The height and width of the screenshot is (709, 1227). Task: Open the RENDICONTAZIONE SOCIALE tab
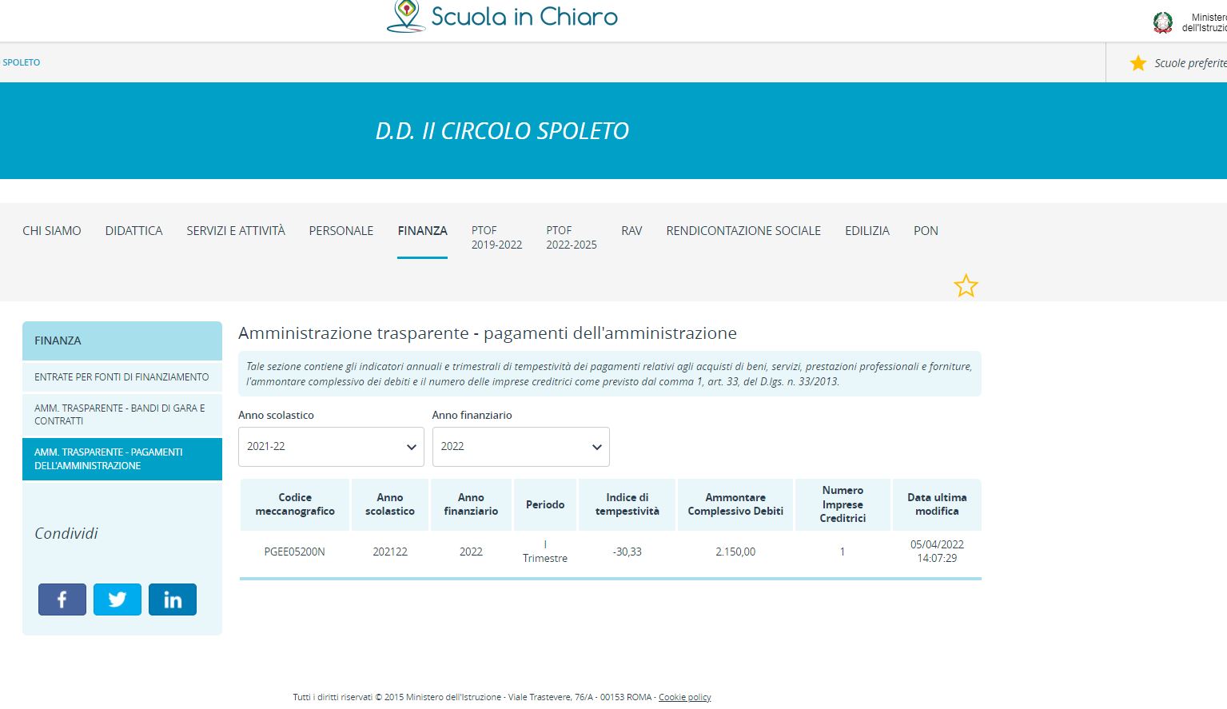click(x=743, y=231)
